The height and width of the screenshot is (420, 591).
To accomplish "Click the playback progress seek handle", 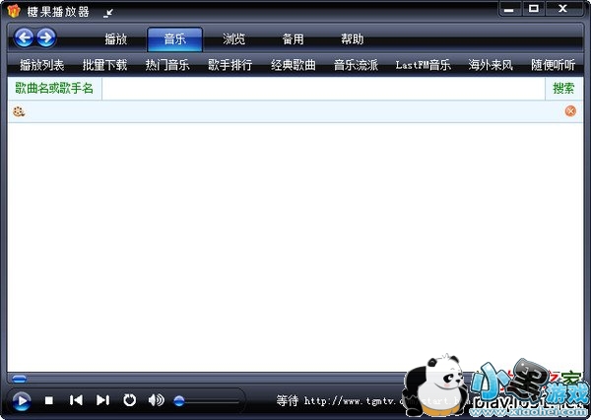I will coord(19,379).
